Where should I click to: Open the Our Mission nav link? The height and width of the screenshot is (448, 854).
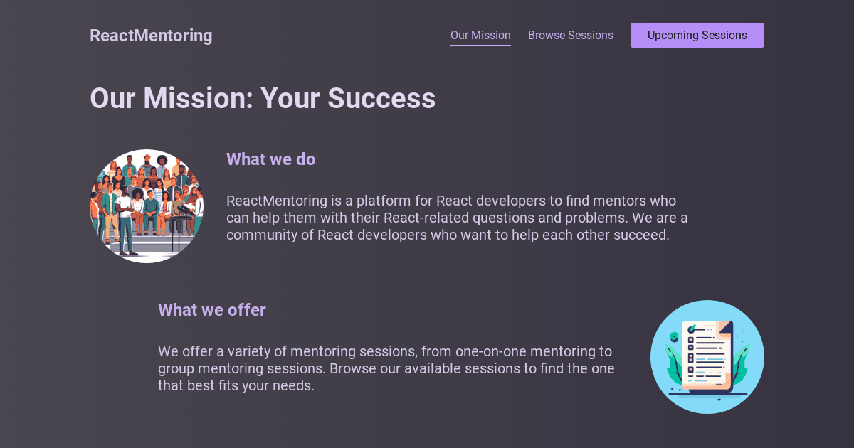coord(480,36)
